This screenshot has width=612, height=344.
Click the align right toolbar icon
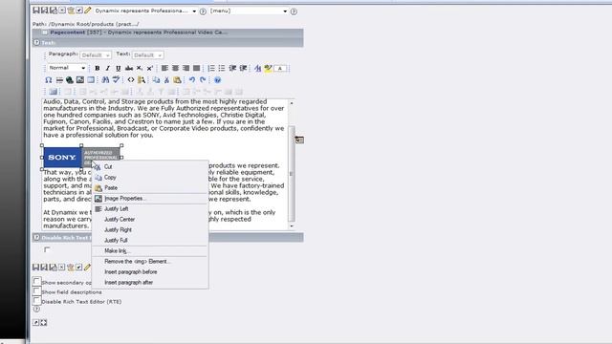point(186,68)
